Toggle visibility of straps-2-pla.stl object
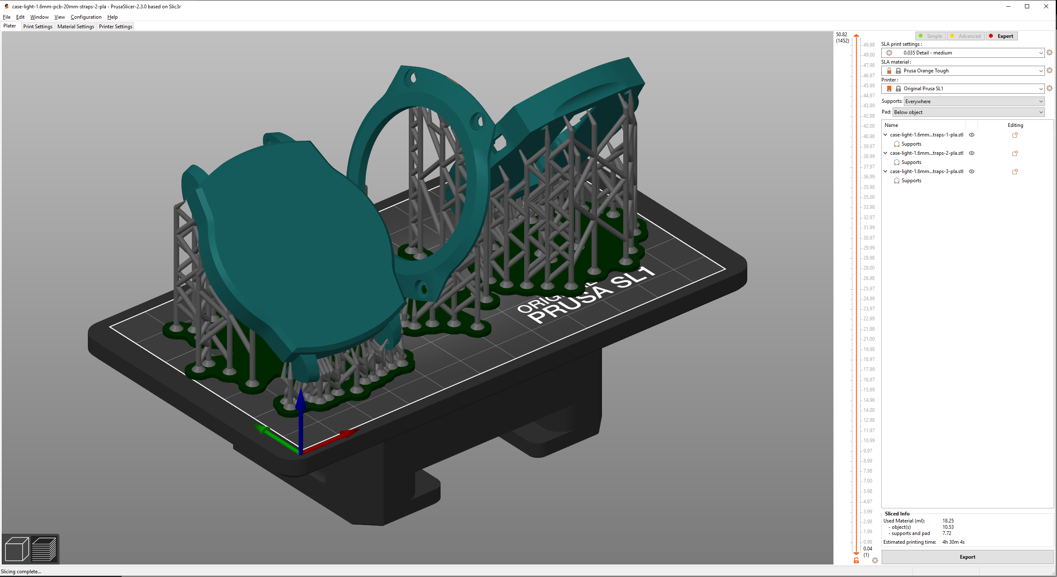 [x=972, y=153]
